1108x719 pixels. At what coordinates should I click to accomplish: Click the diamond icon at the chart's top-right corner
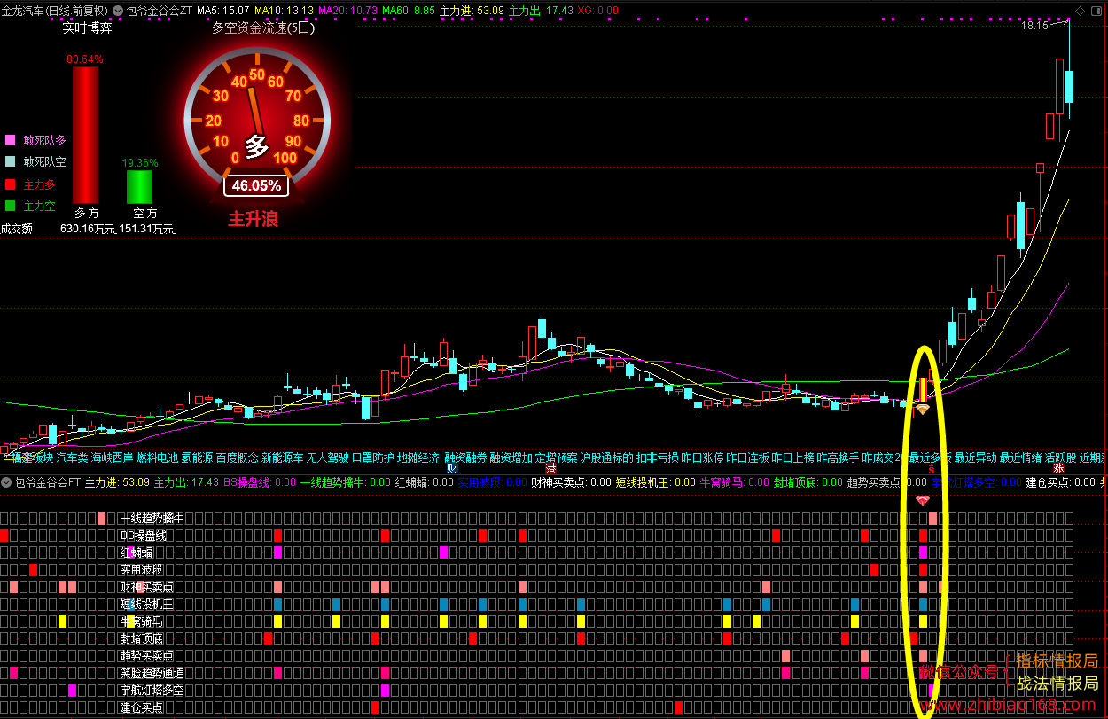pyautogui.click(x=1080, y=10)
